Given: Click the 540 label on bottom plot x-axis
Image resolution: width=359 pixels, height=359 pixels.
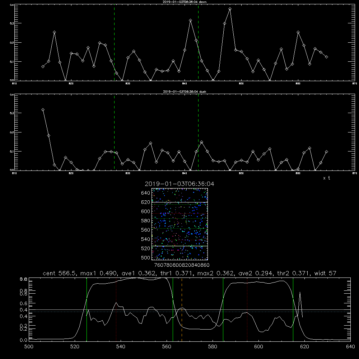Looking at the screenshot, I should [121, 347].
